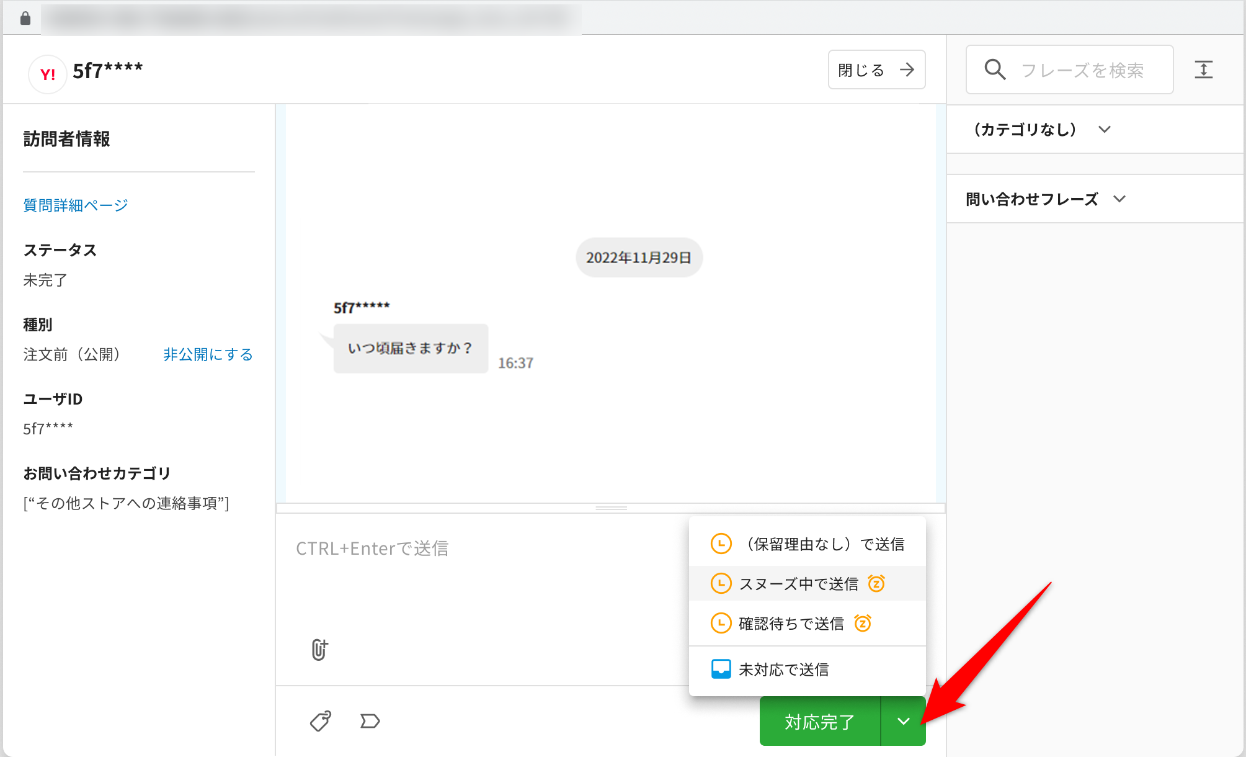
Task: Click the search magnifier icon
Action: coord(995,69)
